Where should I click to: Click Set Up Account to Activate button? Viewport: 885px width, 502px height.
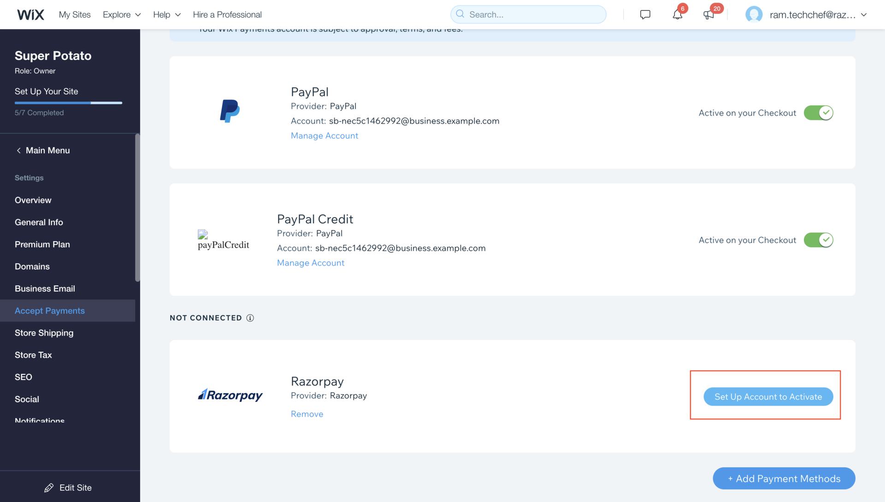[767, 396]
